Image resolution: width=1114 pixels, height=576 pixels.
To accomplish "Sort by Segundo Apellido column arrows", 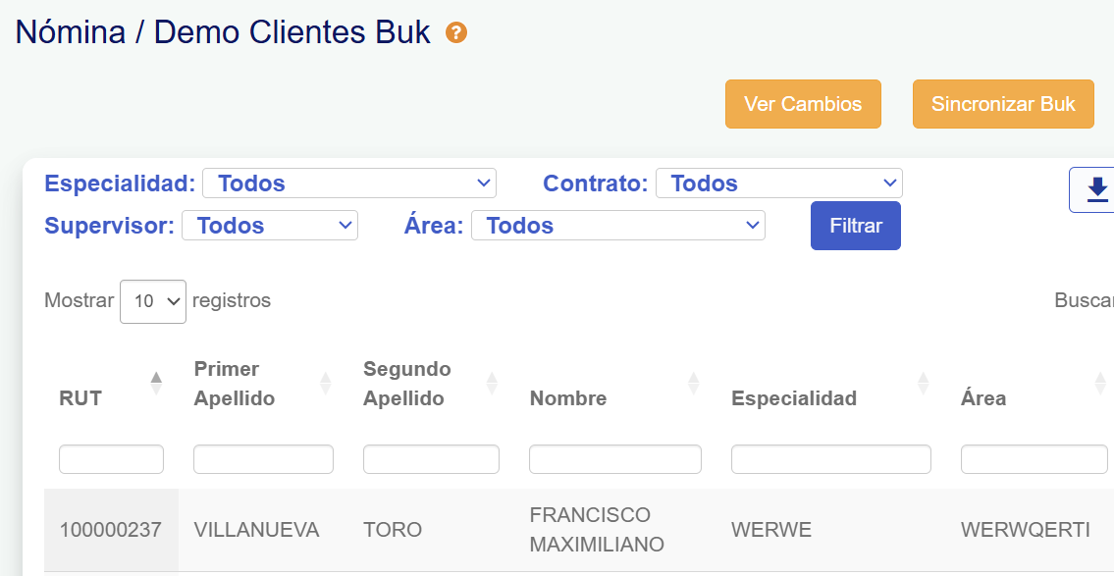I will coord(492,383).
